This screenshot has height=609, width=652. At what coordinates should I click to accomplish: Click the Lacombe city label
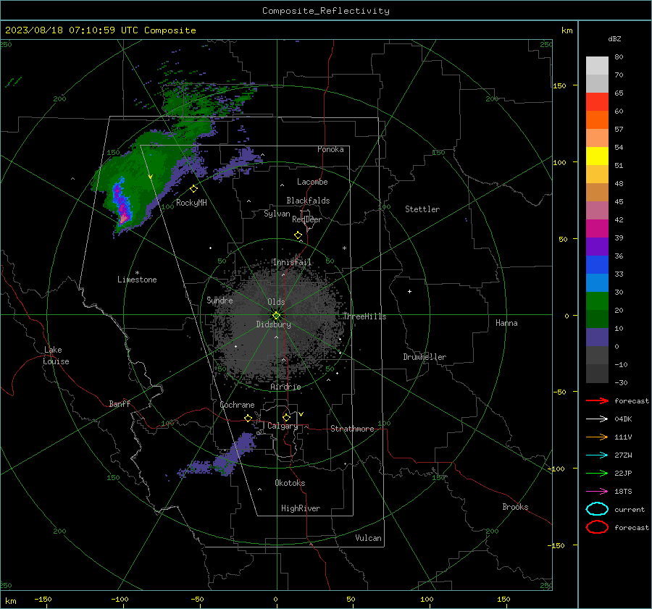pos(312,182)
